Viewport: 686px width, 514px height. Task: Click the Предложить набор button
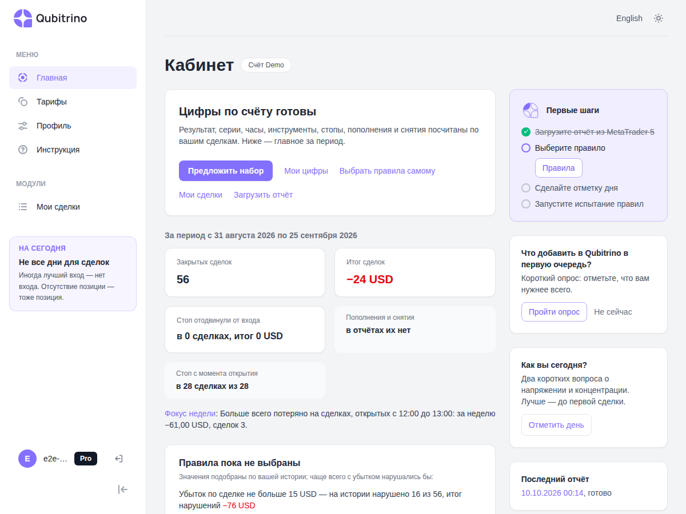tap(226, 171)
